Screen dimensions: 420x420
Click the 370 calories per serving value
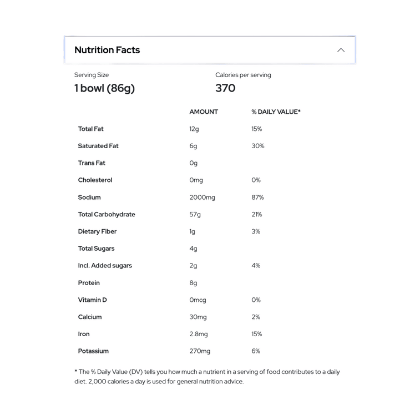click(x=225, y=88)
